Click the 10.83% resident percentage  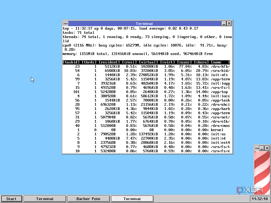tap(130, 71)
